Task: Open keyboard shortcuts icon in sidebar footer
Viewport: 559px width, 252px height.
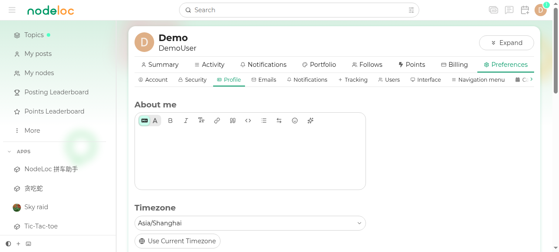Action: (28, 244)
